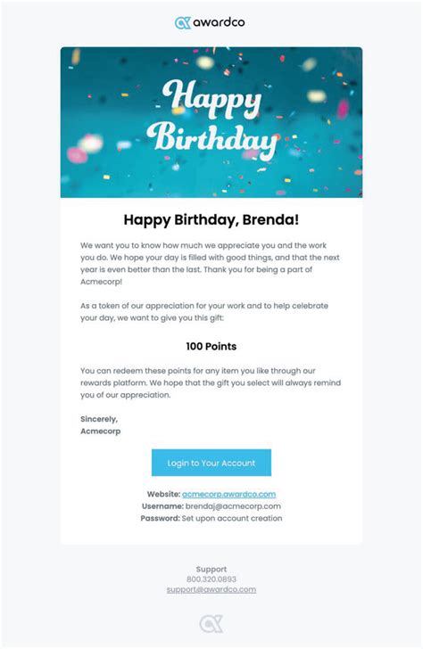Viewport: 423px width, 649px height.
Task: Click the Happy Birthday, Brenda! heading
Action: point(211,219)
